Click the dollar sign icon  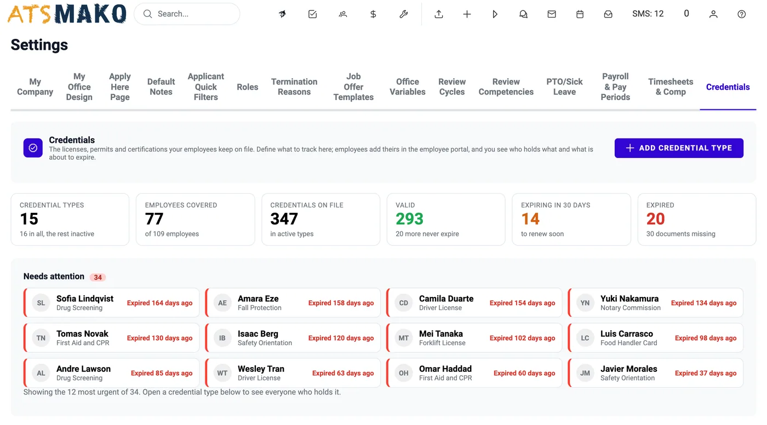coord(373,14)
